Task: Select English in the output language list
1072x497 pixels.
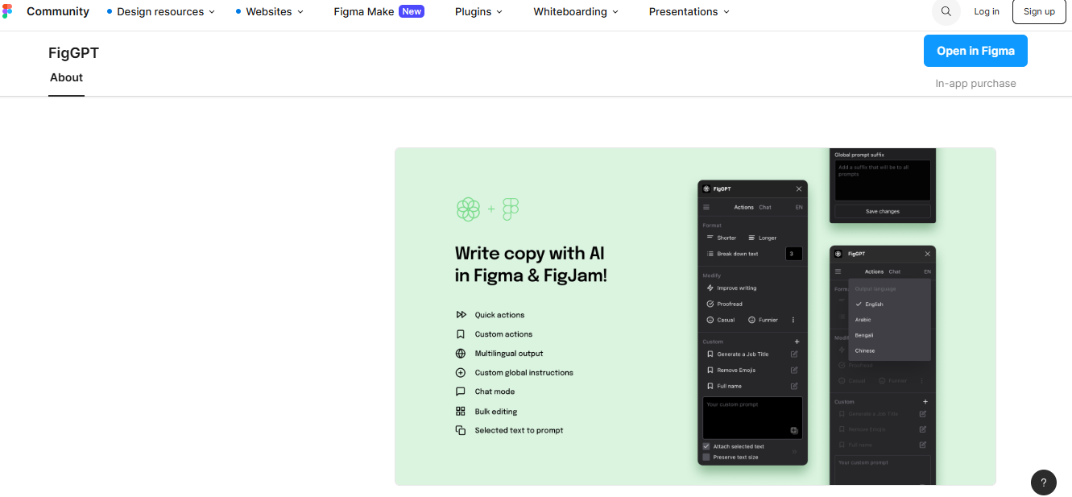Action: 874,304
